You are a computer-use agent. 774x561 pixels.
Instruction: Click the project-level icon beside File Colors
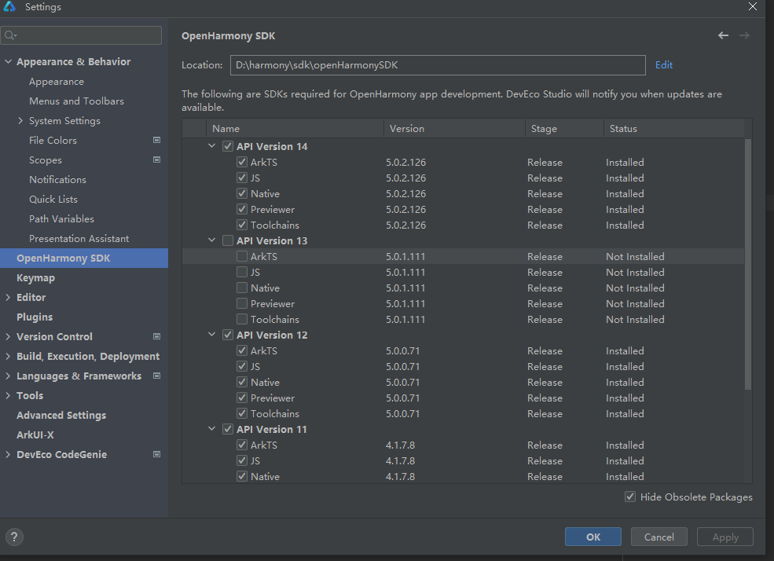coord(156,140)
